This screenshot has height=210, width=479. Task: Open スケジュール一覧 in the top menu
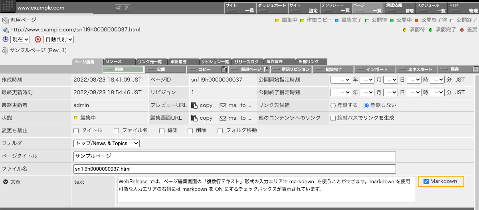click(x=431, y=8)
